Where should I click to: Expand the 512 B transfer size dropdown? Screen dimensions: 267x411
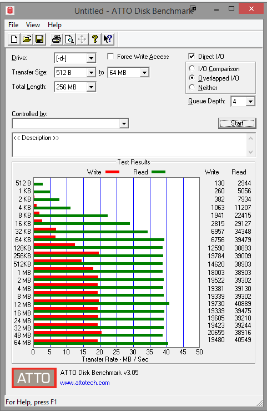tap(91, 72)
